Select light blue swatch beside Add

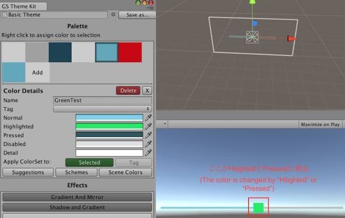click(13, 72)
